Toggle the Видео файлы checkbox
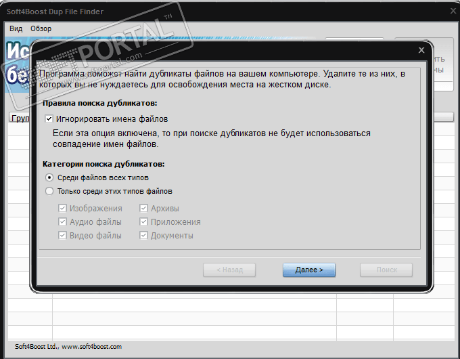This screenshot has height=359, width=460. click(x=62, y=235)
